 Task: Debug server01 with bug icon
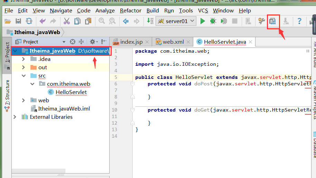pos(213,21)
